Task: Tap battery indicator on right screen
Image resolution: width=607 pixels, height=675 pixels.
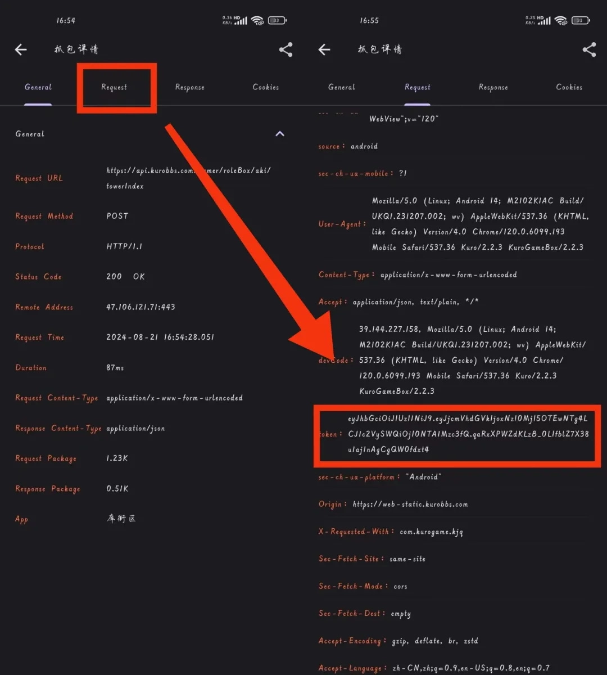Action: 581,20
